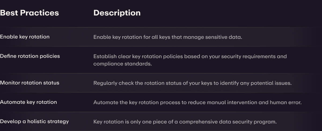Click the Best Practices column header
Image resolution: width=322 pixels, height=131 pixels.
point(29,13)
